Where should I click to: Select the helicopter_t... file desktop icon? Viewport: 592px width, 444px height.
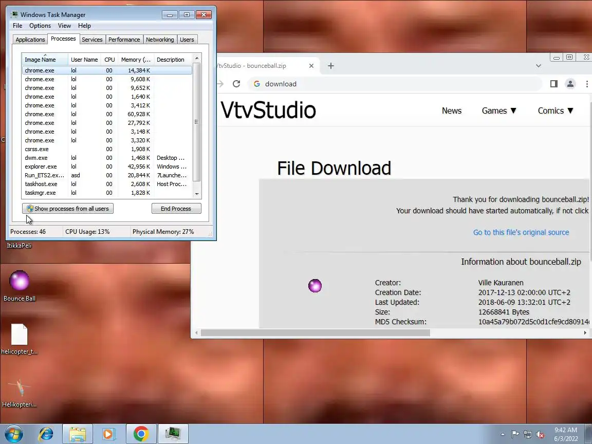pos(19,339)
